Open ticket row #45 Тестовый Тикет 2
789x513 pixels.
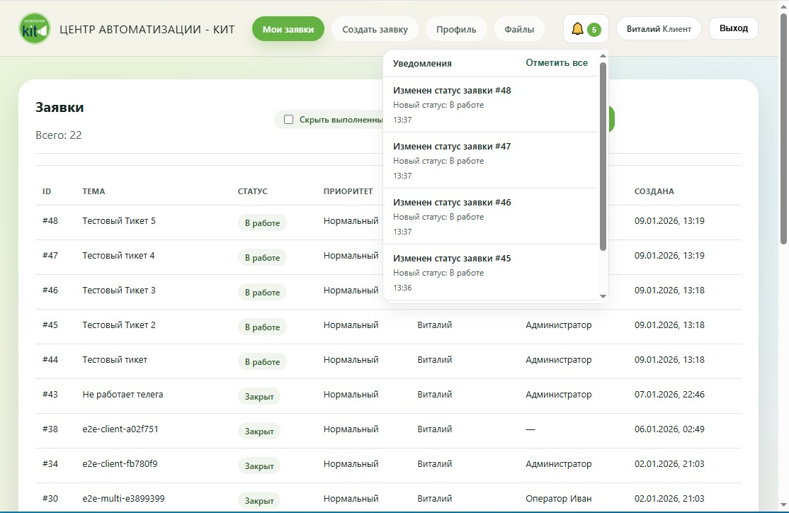119,325
